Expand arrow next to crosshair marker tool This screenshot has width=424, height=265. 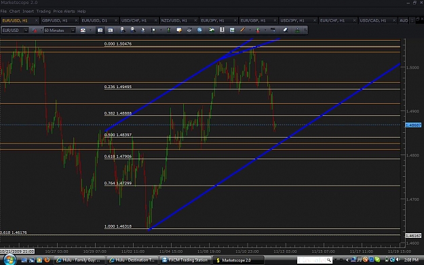tap(161, 30)
